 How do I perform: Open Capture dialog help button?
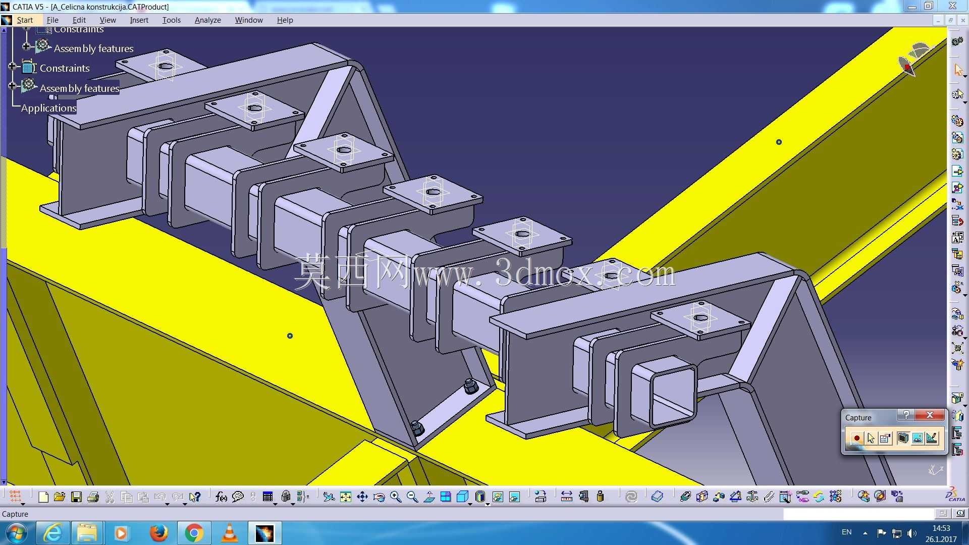906,415
